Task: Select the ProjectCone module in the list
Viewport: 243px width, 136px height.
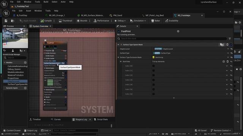Action: point(13,78)
